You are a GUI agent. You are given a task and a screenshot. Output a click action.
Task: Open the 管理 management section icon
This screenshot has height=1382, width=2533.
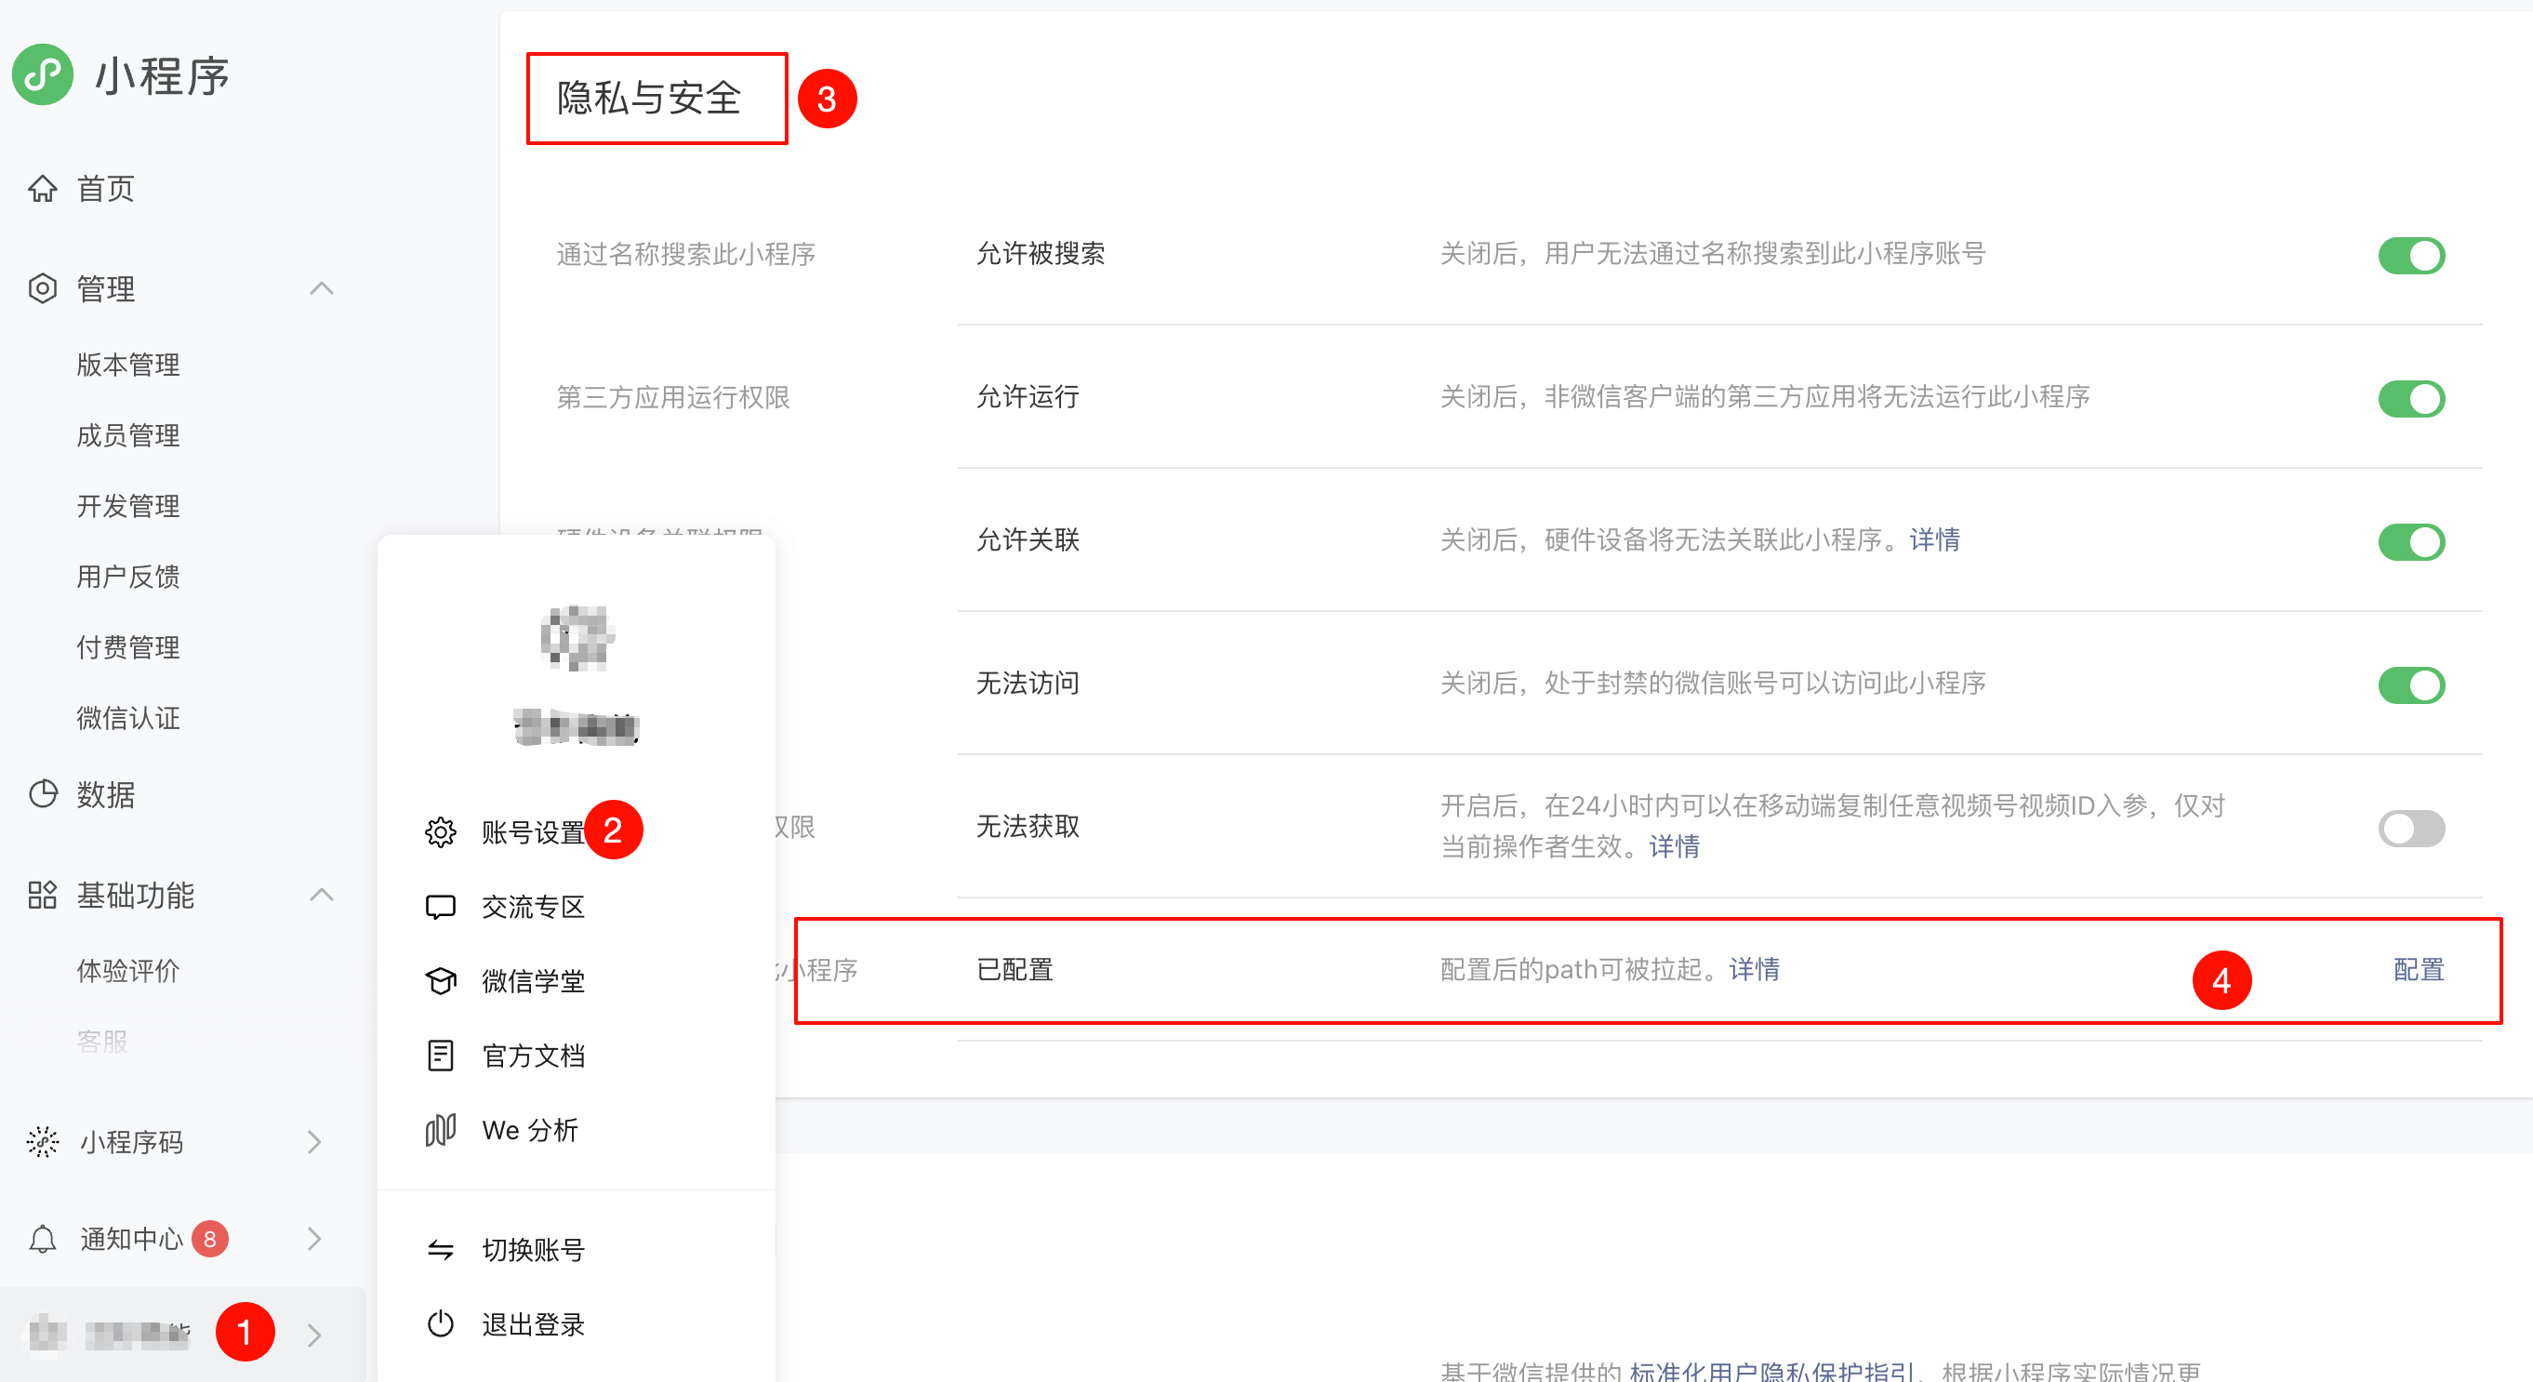[44, 288]
